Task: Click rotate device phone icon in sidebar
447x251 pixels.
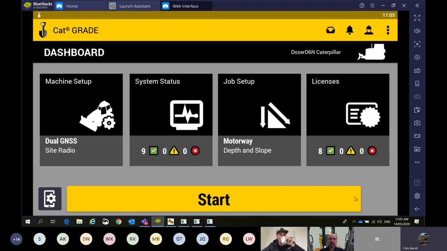Action: (x=417, y=84)
